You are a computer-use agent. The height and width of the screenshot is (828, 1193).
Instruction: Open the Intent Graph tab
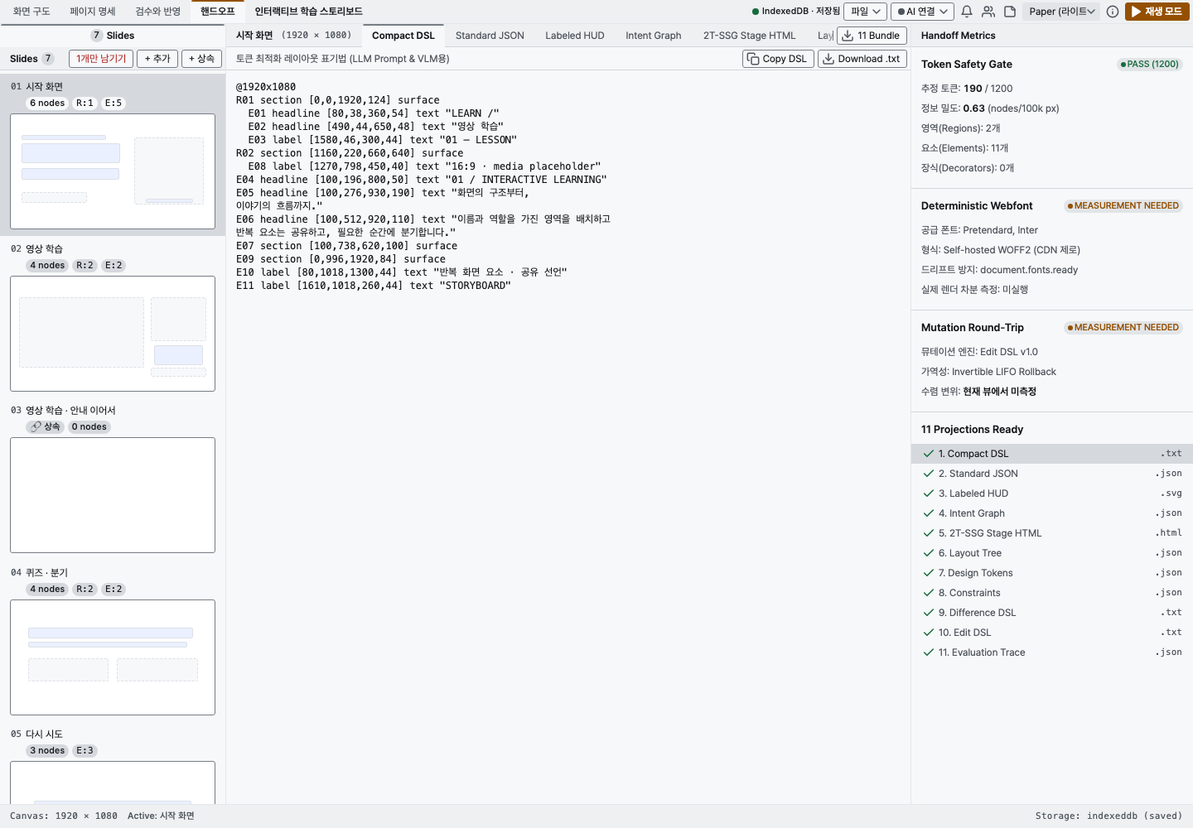(654, 36)
